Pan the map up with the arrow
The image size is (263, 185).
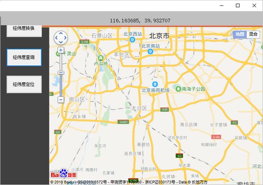tap(61, 33)
